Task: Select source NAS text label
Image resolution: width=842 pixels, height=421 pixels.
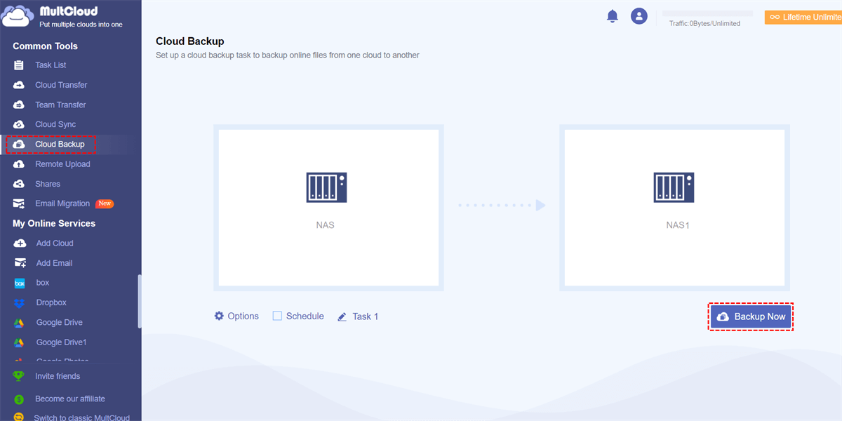Action: 326,226
